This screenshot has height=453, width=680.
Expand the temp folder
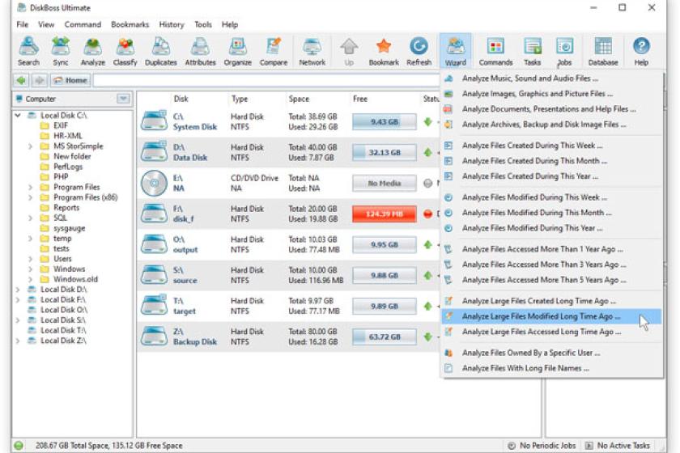pos(31,239)
